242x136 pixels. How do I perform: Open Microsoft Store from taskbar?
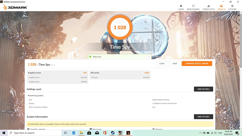[89, 133]
